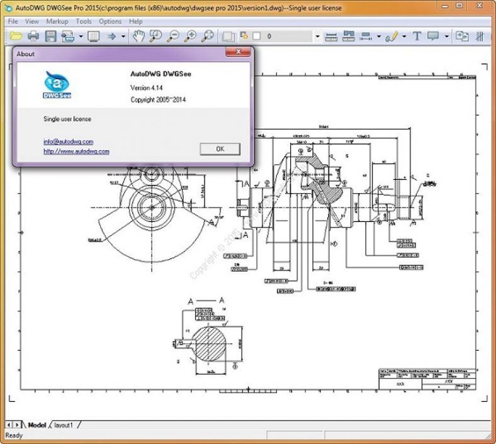Click the compare drawings icon
Image resolution: width=496 pixels, height=444 pixels.
pyautogui.click(x=462, y=36)
